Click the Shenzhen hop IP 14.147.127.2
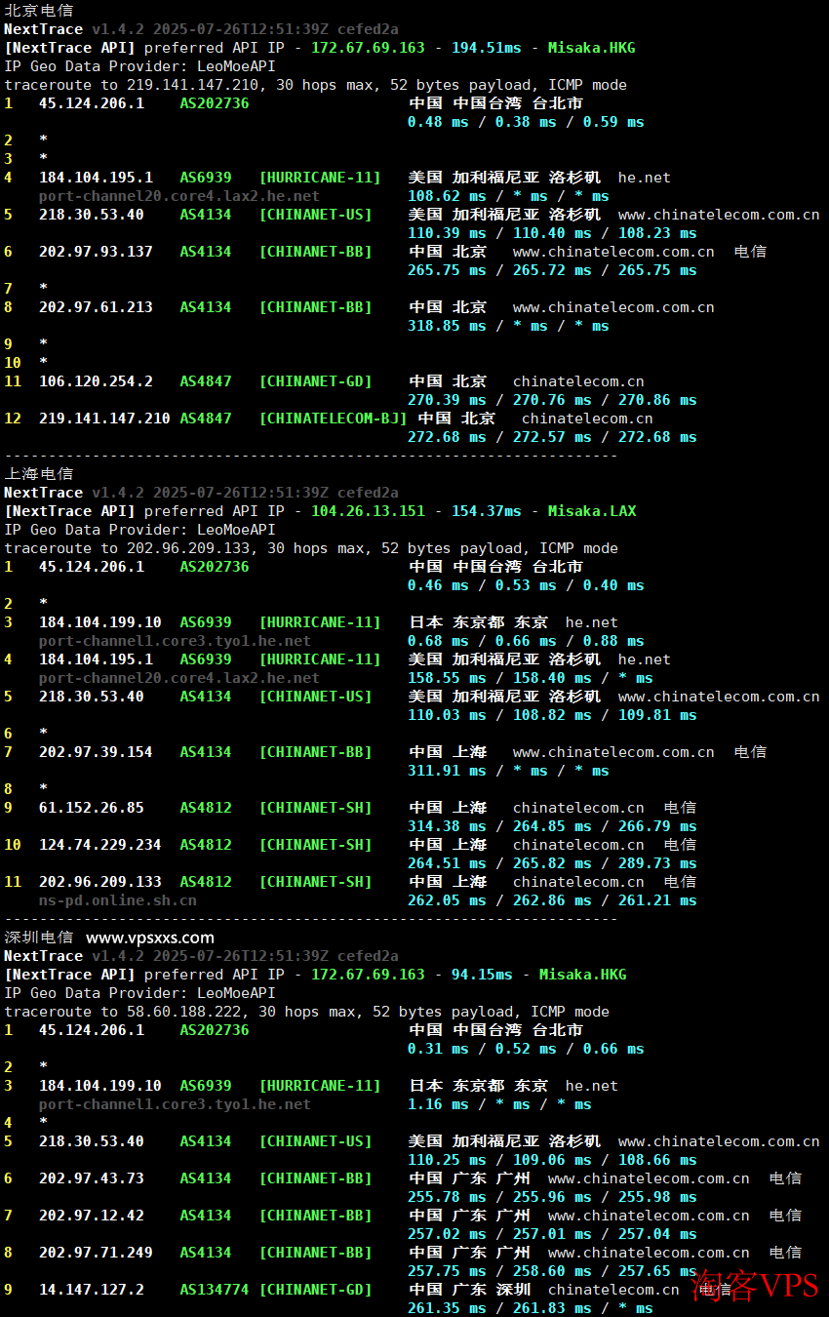 (91, 1290)
